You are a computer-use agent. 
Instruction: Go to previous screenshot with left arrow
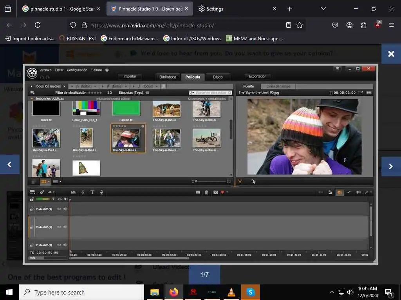(x=10, y=164)
